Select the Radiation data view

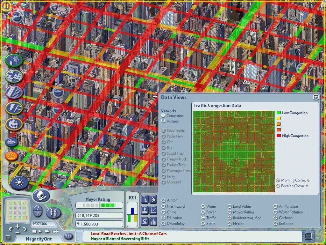[275, 224]
